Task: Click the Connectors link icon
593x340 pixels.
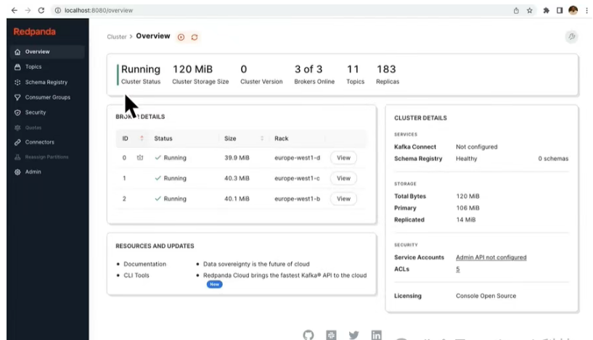Action: 17,142
